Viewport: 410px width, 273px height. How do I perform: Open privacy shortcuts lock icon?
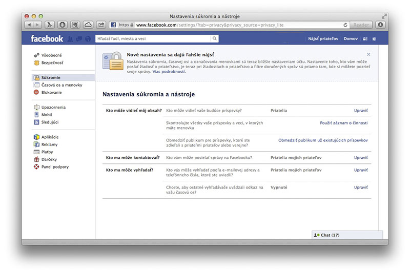(x=365, y=38)
